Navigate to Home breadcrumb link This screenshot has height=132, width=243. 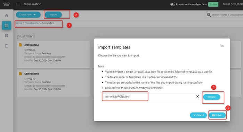(19, 23)
